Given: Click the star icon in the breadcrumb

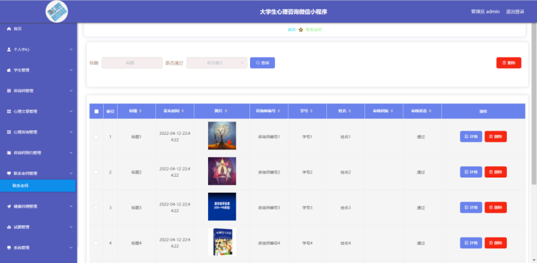Looking at the screenshot, I should click(301, 30).
